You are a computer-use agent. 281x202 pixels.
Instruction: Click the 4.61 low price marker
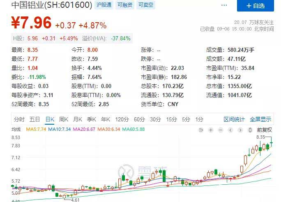[75, 200]
